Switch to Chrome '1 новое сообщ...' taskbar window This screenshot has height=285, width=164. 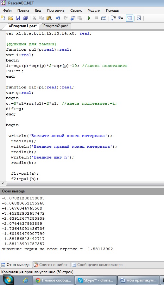pos(54,280)
